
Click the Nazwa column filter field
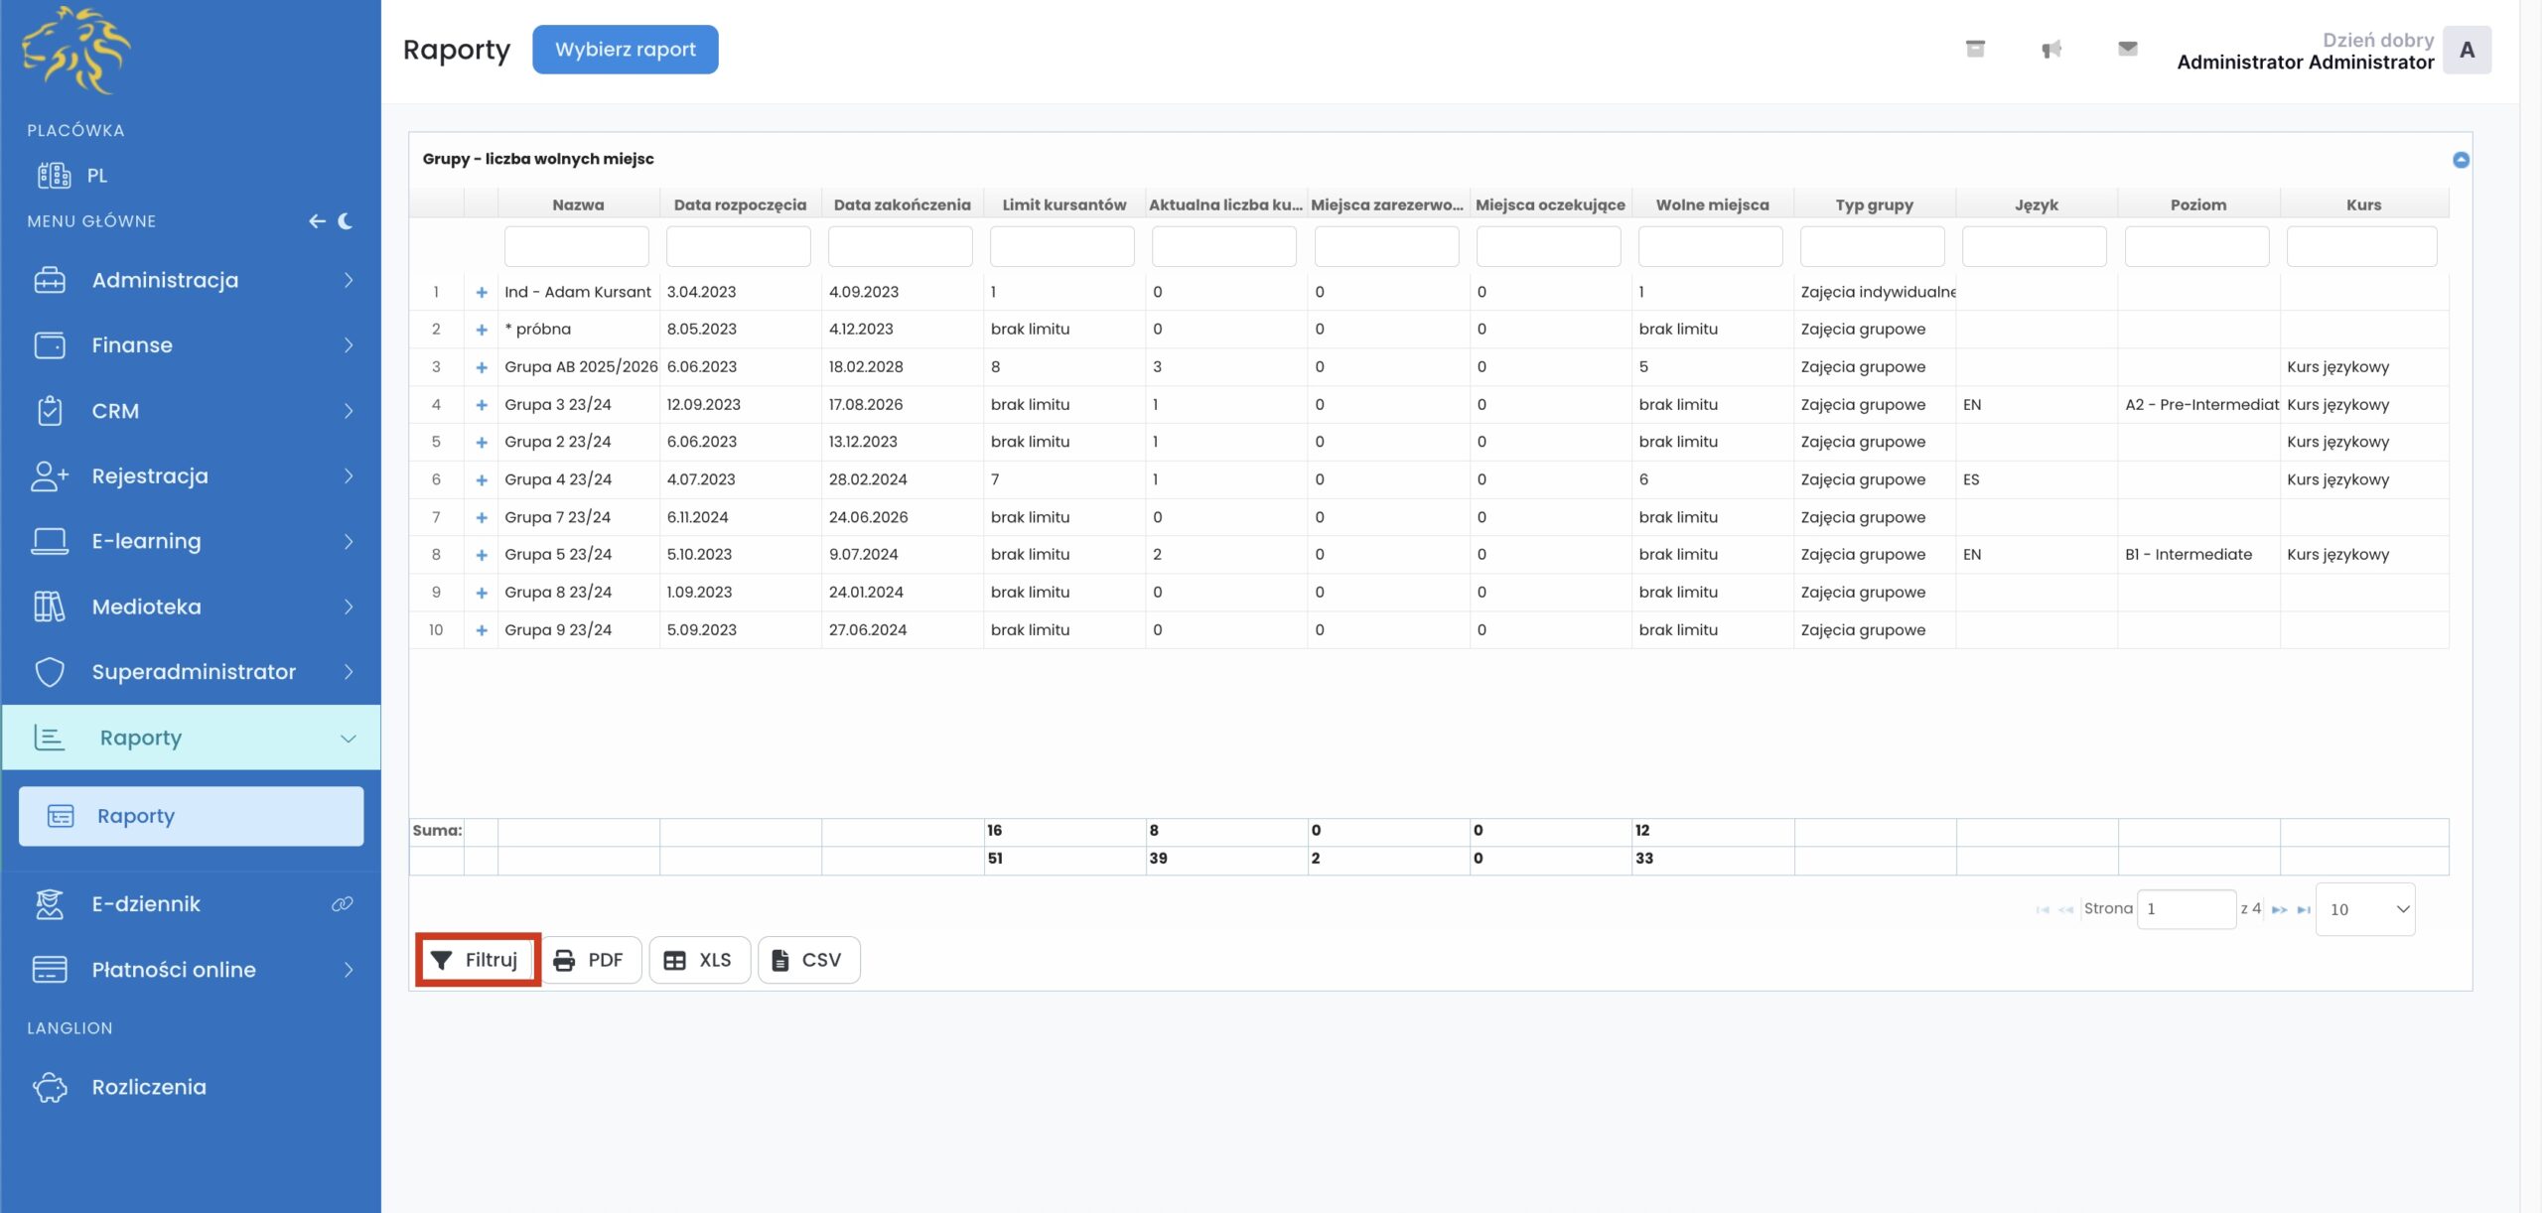(x=576, y=246)
